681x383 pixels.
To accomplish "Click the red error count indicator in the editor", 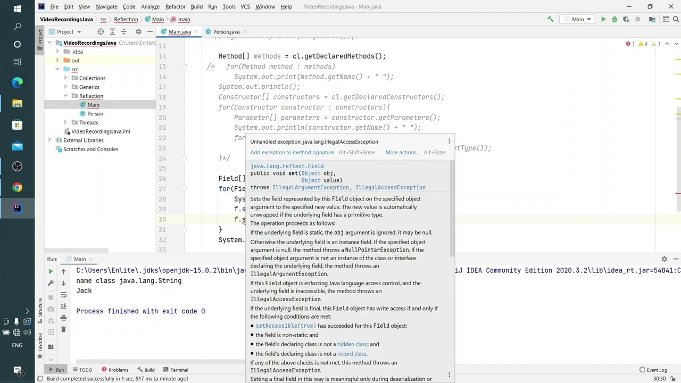I will 630,44.
